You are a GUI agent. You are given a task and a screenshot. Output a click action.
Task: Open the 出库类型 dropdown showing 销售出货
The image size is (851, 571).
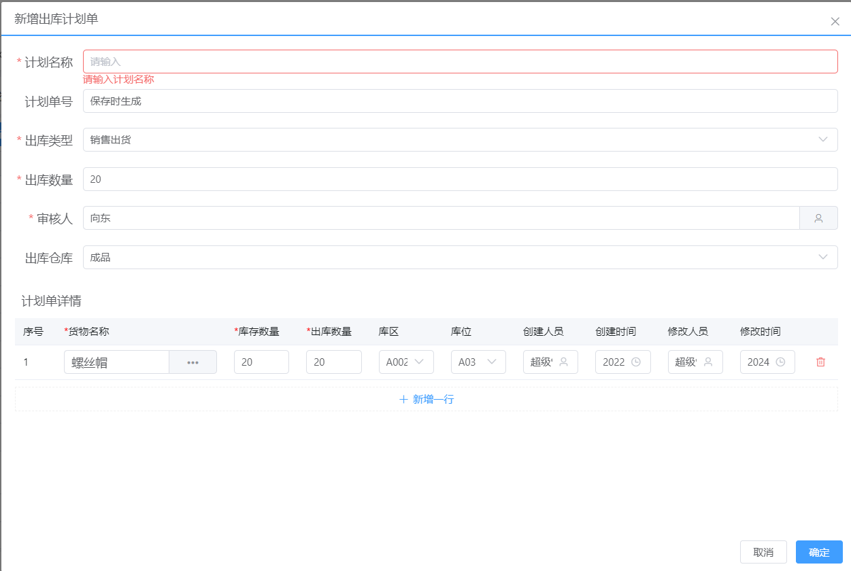(460, 139)
